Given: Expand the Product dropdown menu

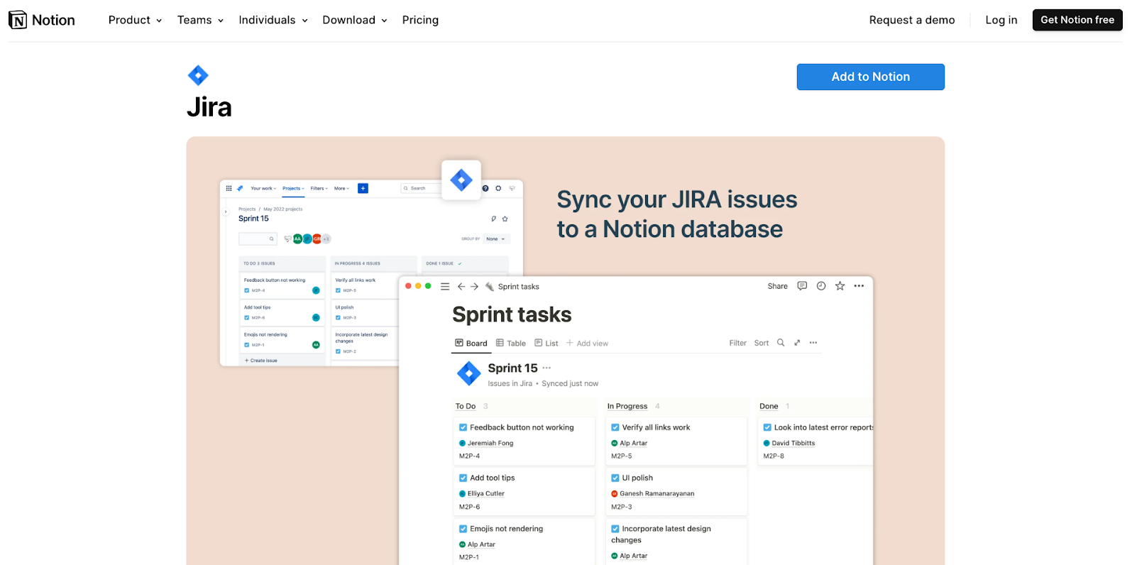Looking at the screenshot, I should [135, 20].
